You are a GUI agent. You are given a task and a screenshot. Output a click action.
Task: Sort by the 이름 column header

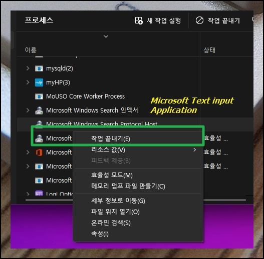[31, 50]
